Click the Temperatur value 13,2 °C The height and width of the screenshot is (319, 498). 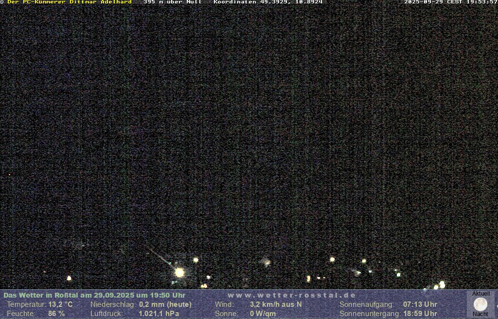coord(60,304)
